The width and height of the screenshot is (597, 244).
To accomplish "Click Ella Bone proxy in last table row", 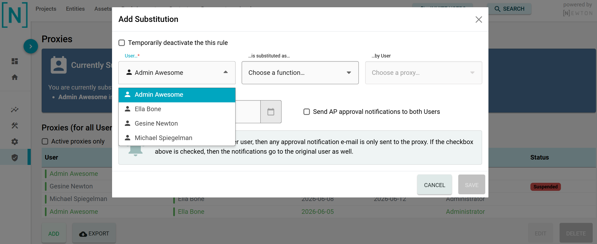I will pyautogui.click(x=191, y=212).
